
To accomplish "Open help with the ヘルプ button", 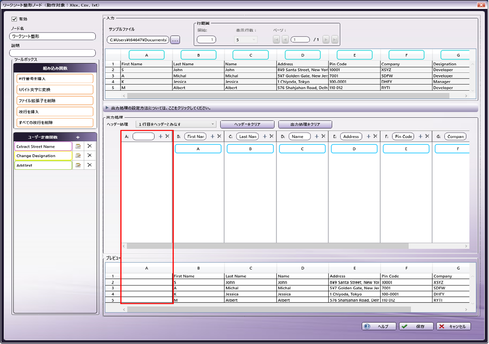I will point(379,327).
